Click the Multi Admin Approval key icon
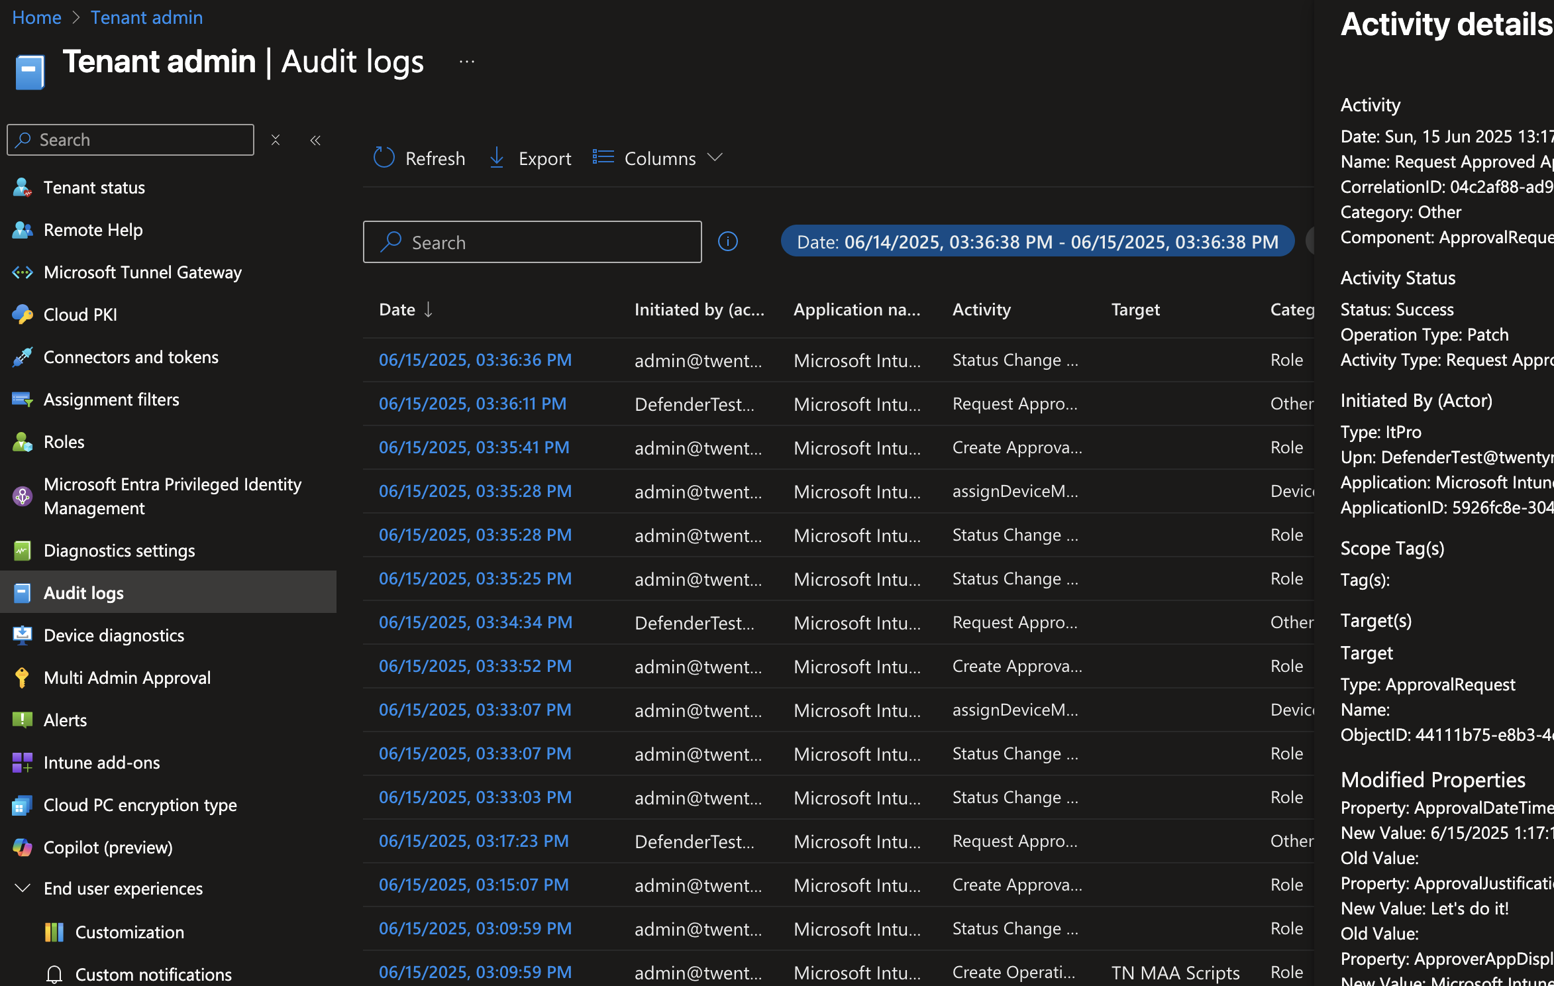The width and height of the screenshot is (1554, 986). [23, 678]
